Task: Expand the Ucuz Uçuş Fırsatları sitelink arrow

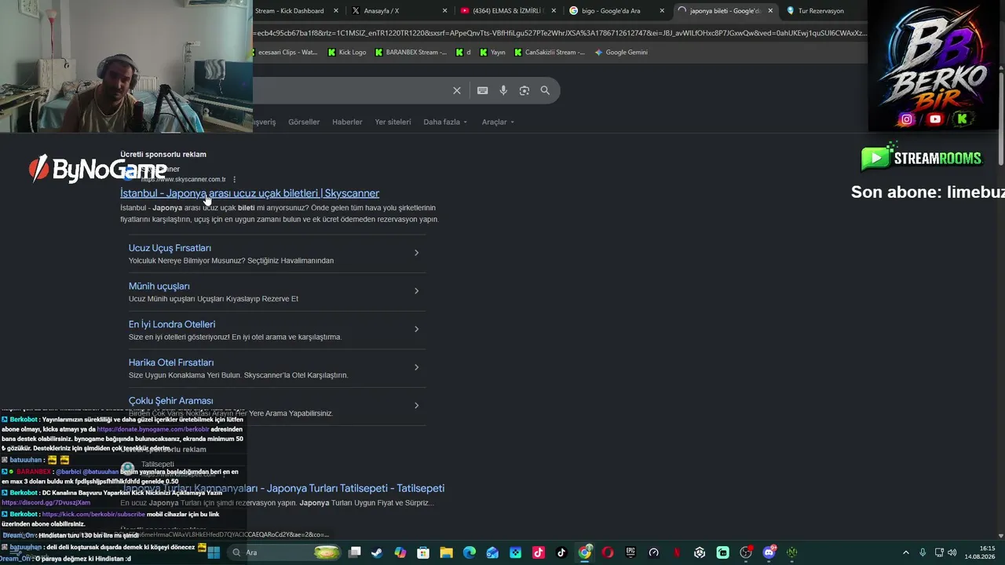Action: click(416, 253)
